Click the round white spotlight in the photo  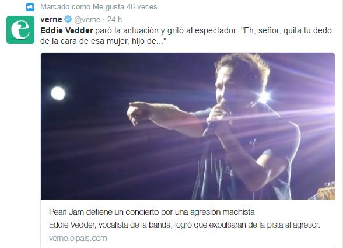click(58, 93)
